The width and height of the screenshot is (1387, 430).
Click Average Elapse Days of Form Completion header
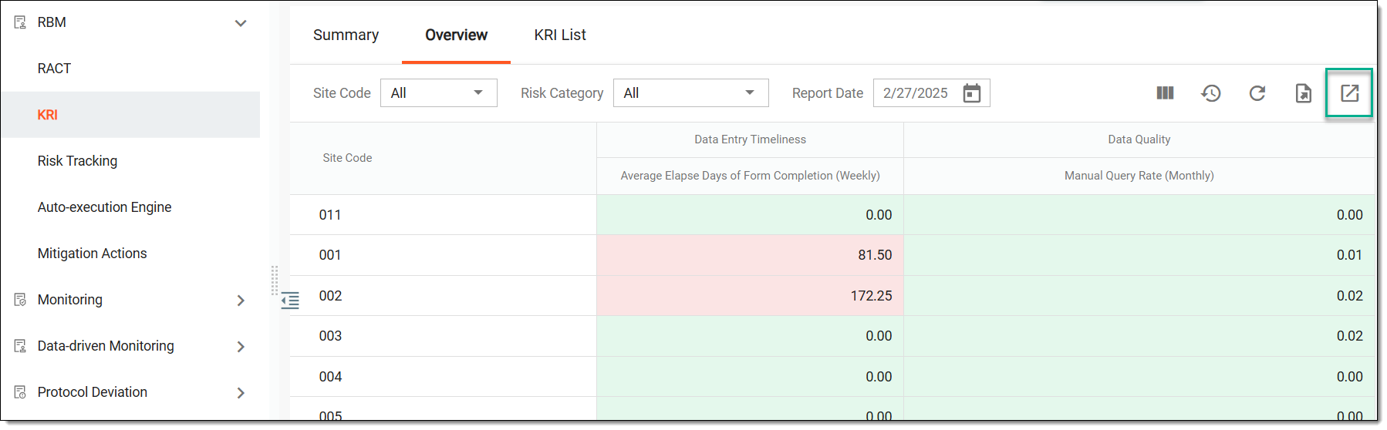click(x=750, y=176)
